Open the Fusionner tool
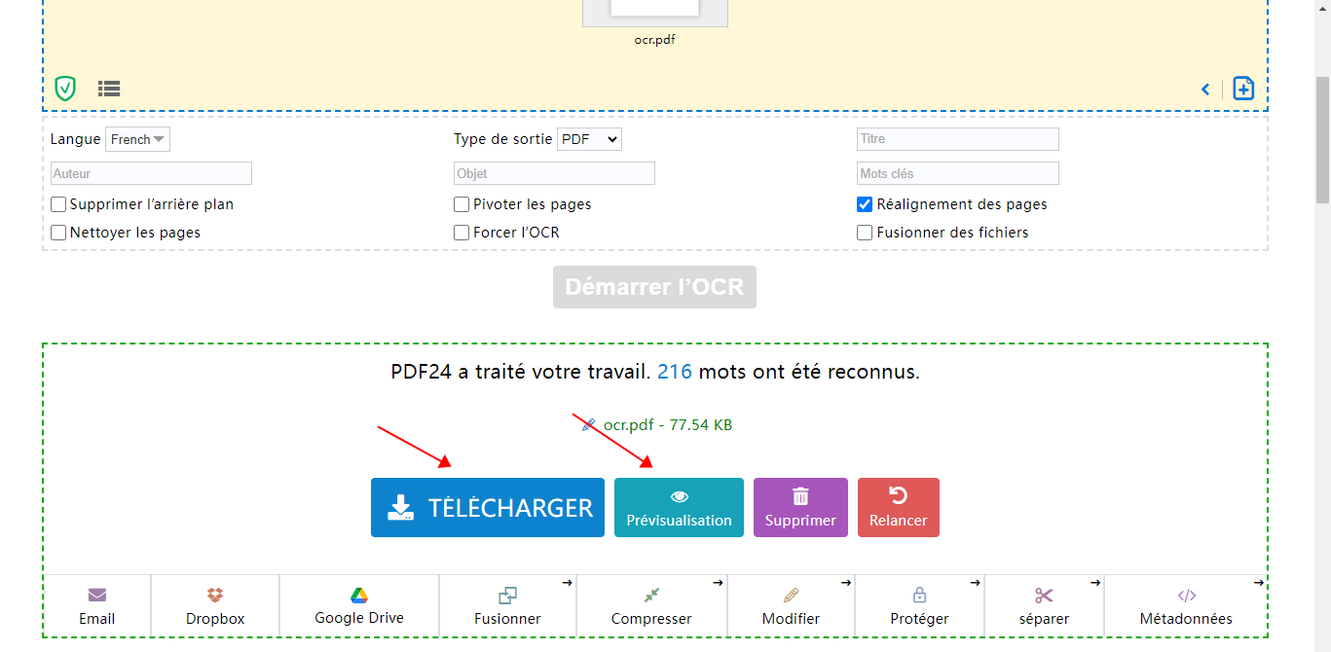Image resolution: width=1331 pixels, height=652 pixels. pos(507,605)
